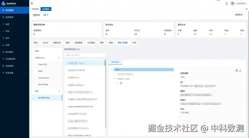The width and height of the screenshot is (249, 138).
Task: Click the high-risk vulnerability count 15
Action: 195,34
